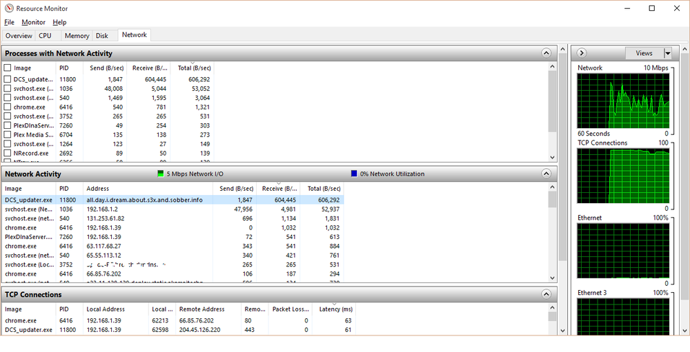Image resolution: width=690 pixels, height=352 pixels.
Task: Check the svchost.exe PID 540 checkbox
Action: (x=8, y=98)
